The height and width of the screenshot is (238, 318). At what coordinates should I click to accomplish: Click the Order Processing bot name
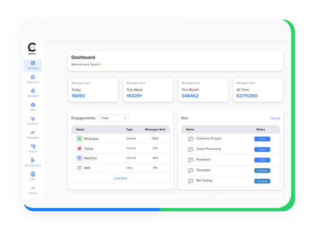point(208,149)
